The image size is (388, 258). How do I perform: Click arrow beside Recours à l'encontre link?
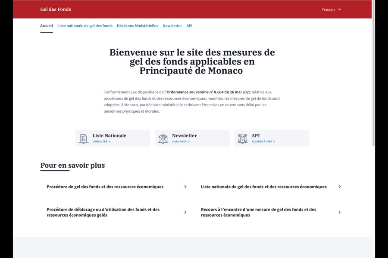point(340,212)
